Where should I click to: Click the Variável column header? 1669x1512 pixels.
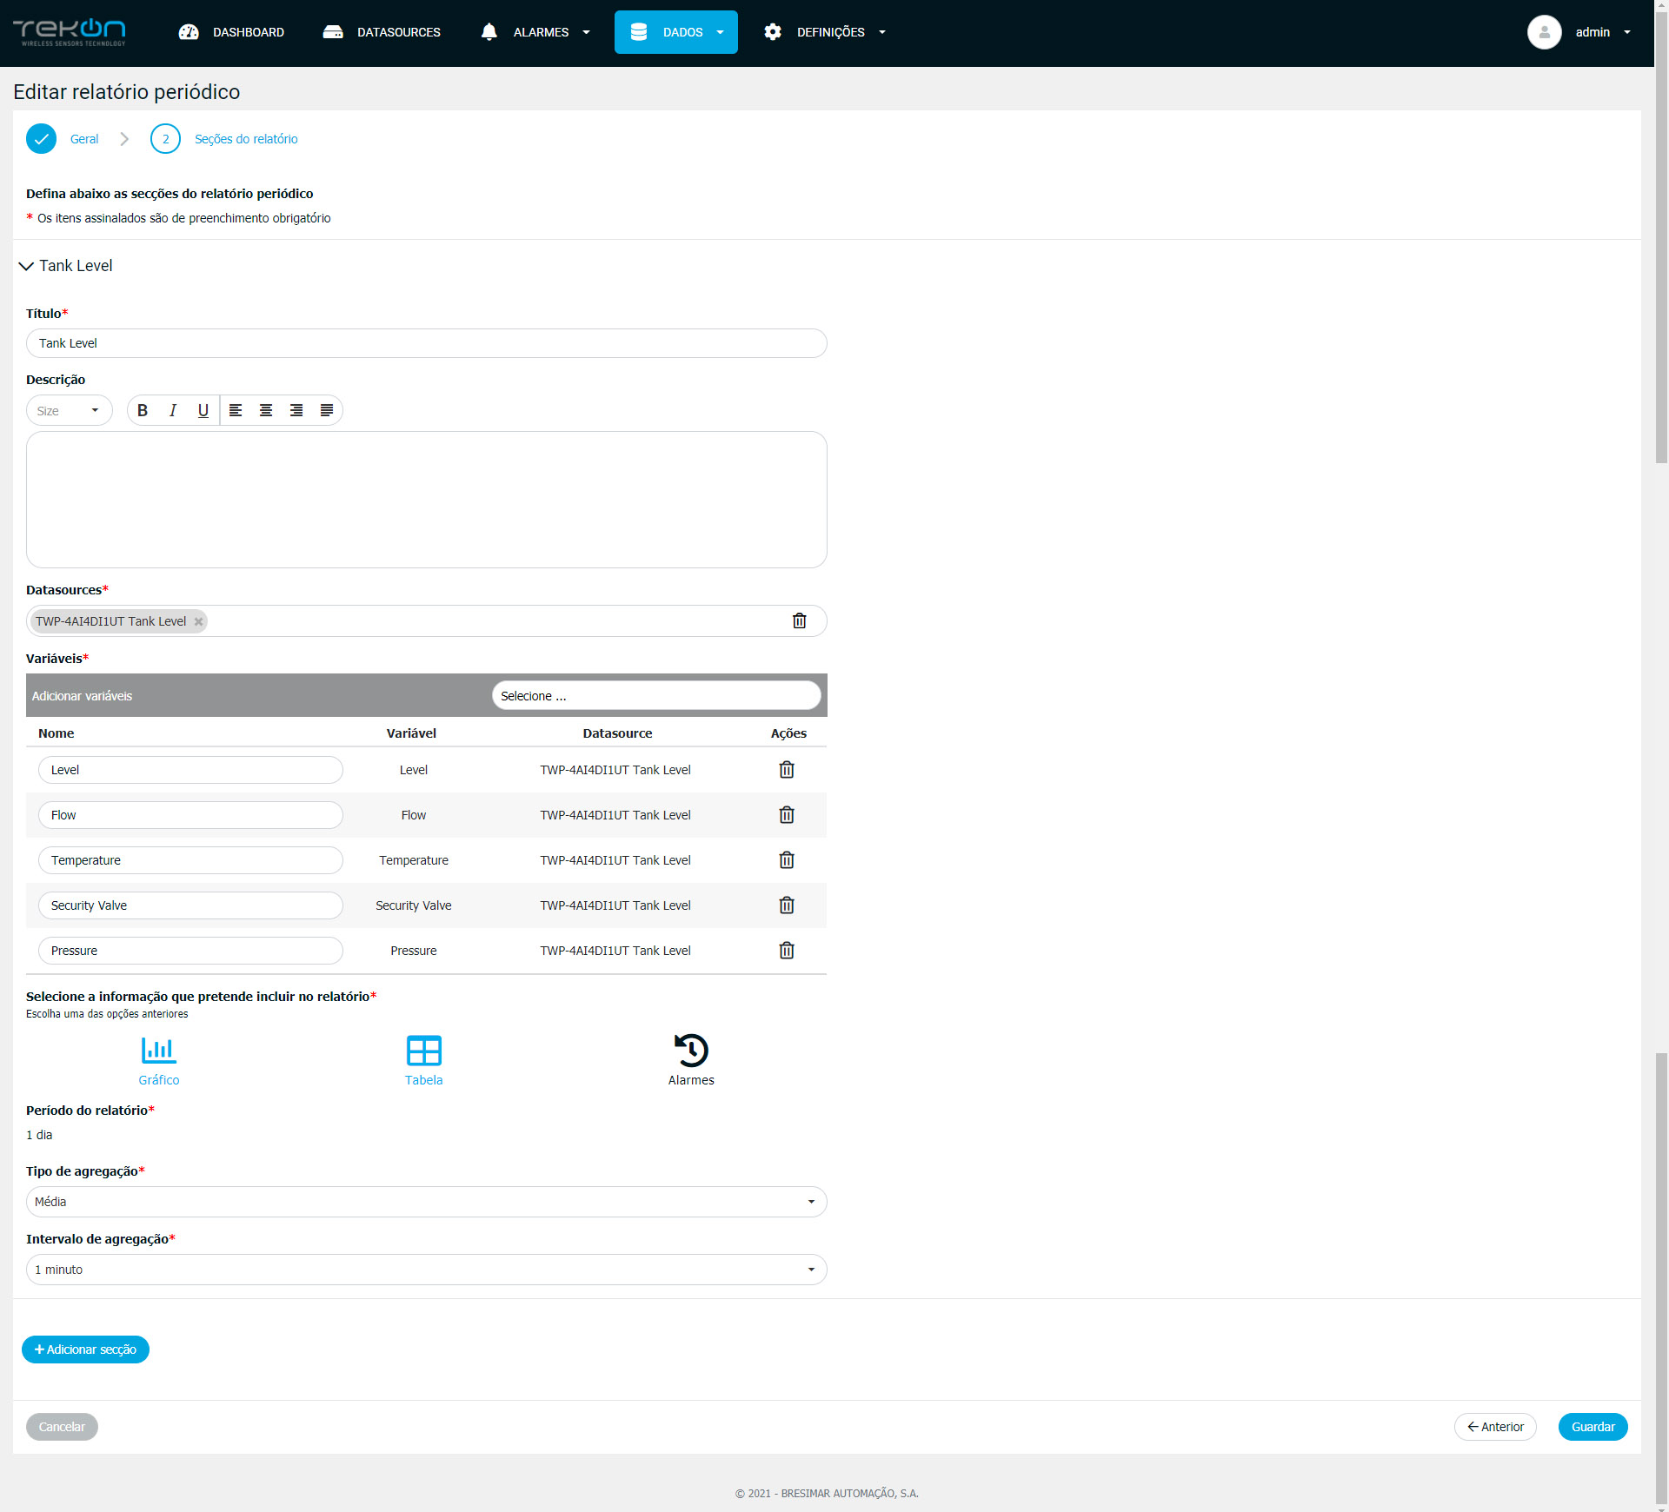click(411, 733)
